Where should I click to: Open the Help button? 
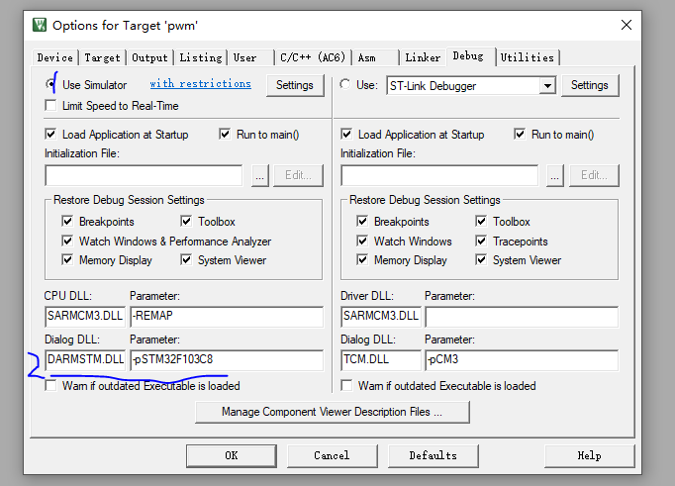[x=589, y=456]
